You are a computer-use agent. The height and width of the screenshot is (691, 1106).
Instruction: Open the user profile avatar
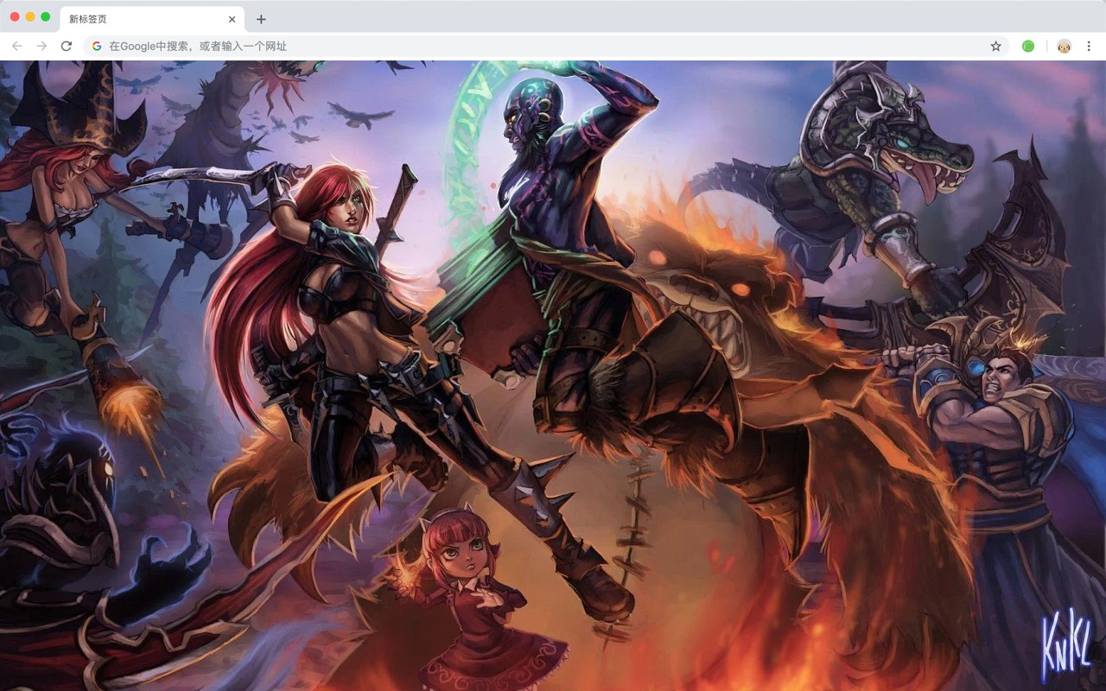[1065, 46]
